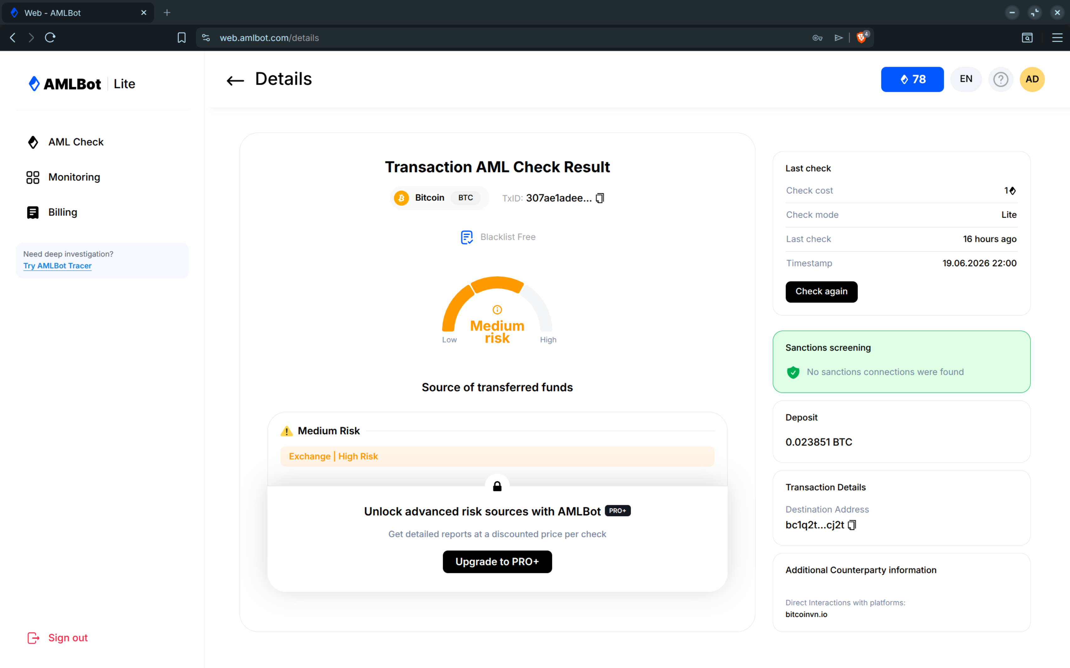Select the Web - AMLBot browser tab
The height and width of the screenshot is (668, 1070).
click(78, 13)
